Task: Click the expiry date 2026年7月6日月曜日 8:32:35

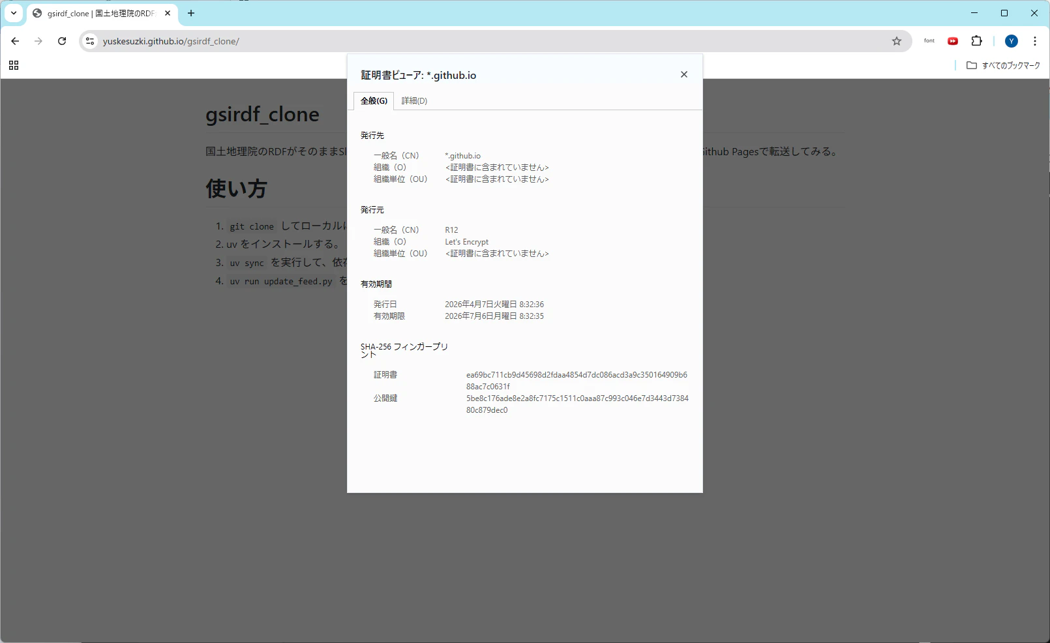Action: (x=494, y=316)
